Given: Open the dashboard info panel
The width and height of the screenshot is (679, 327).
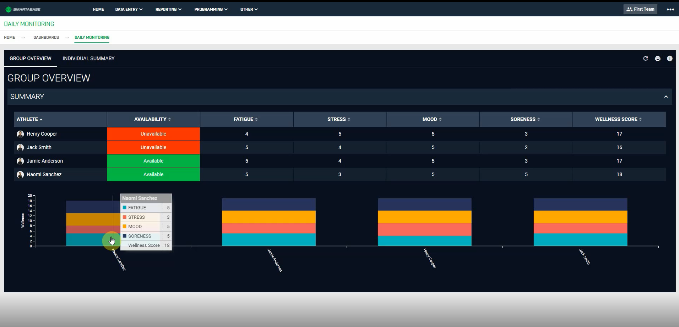Looking at the screenshot, I should point(670,58).
